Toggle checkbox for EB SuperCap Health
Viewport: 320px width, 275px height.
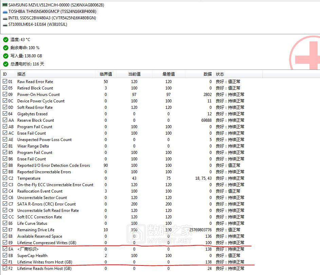coord(5,255)
